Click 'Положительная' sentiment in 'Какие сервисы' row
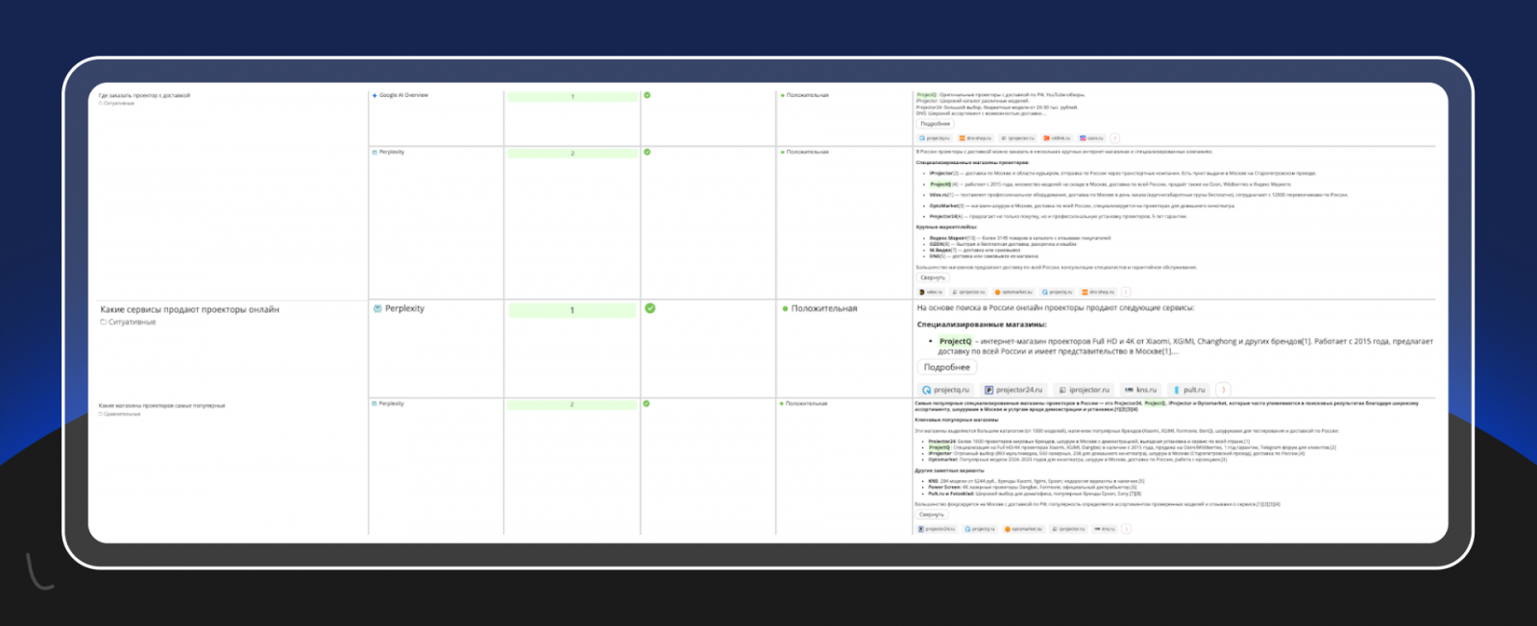Image resolution: width=1537 pixels, height=626 pixels. (x=824, y=308)
